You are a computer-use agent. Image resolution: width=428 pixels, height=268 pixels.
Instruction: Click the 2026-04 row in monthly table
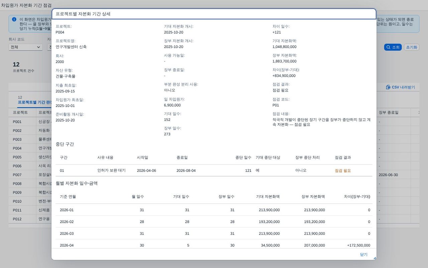214,244
